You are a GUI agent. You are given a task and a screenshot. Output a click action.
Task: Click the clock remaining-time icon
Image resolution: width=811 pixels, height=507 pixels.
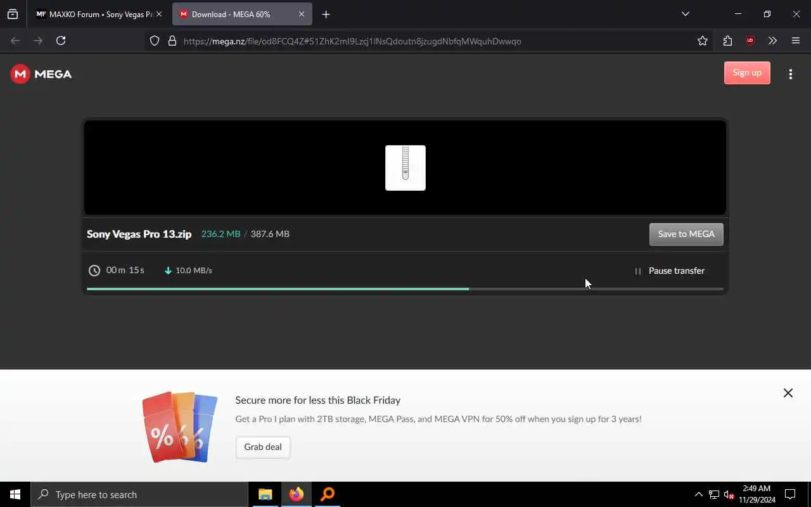point(94,271)
